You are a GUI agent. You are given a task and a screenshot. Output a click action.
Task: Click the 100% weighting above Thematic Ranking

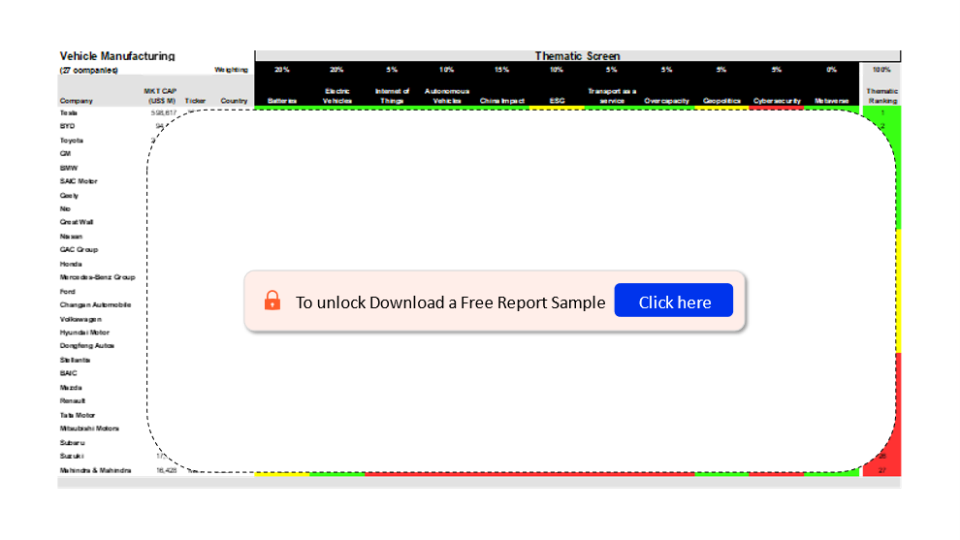[x=881, y=70]
